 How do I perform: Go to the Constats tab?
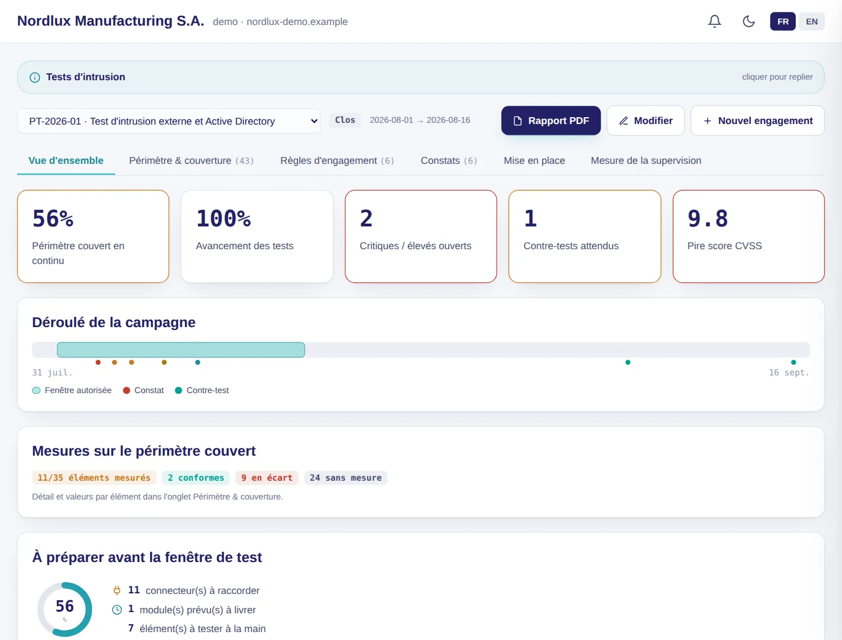449,161
